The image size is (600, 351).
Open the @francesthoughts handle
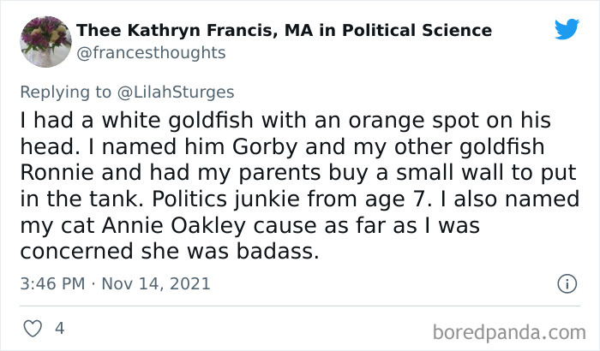coord(151,52)
